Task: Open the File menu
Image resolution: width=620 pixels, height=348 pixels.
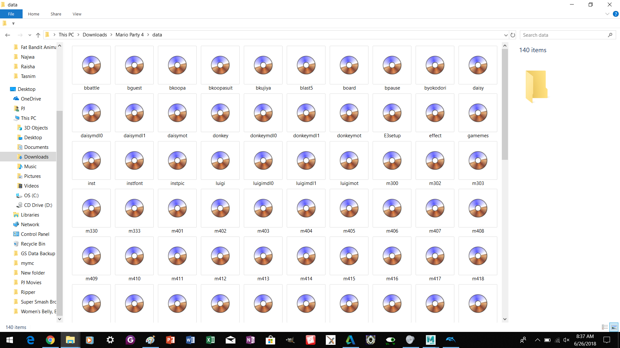Action: click(11, 14)
